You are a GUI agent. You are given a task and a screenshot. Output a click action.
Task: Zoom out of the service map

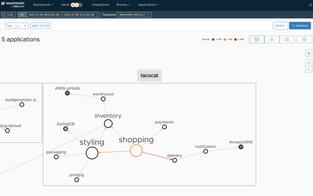309,70
